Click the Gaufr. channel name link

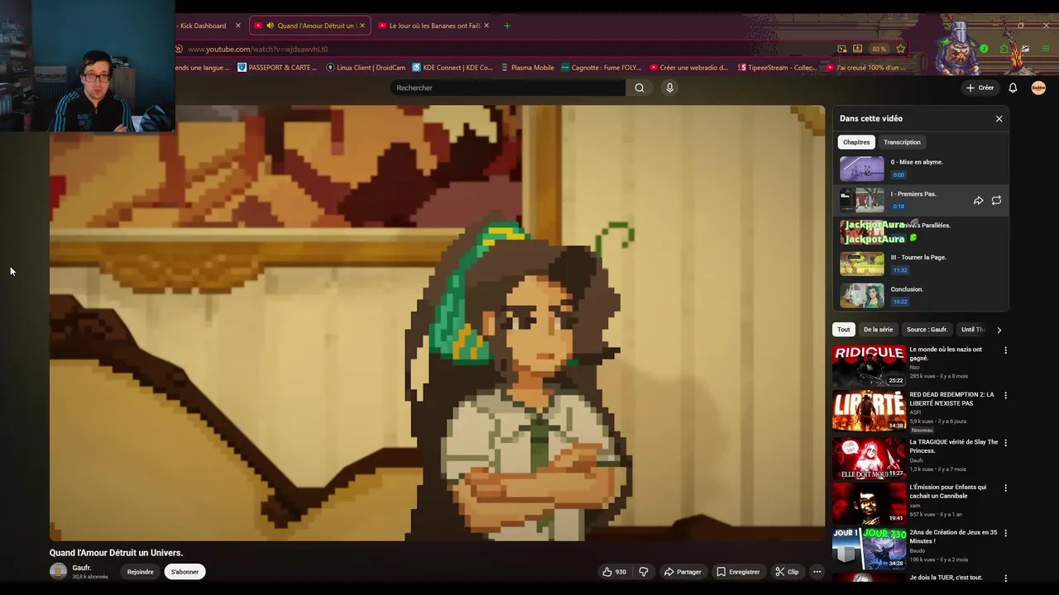(x=81, y=568)
